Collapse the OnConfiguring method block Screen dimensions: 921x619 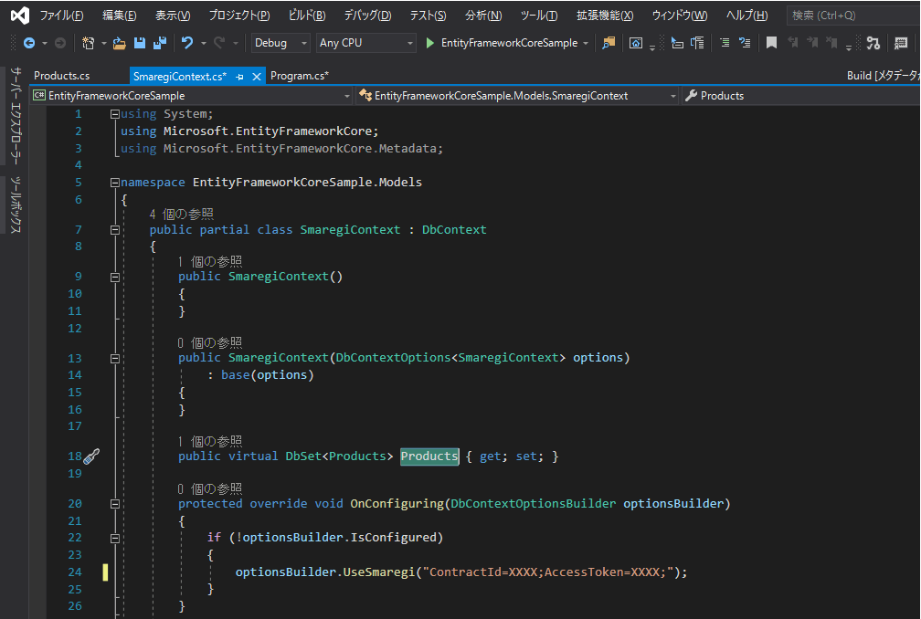coord(114,504)
